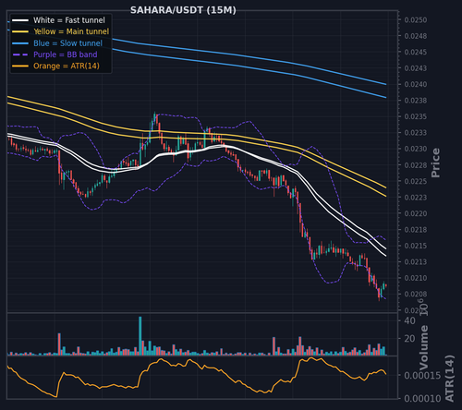The image size is (462, 410).
Task: Click the 'ATR(14)' axis title
Action: coord(449,379)
